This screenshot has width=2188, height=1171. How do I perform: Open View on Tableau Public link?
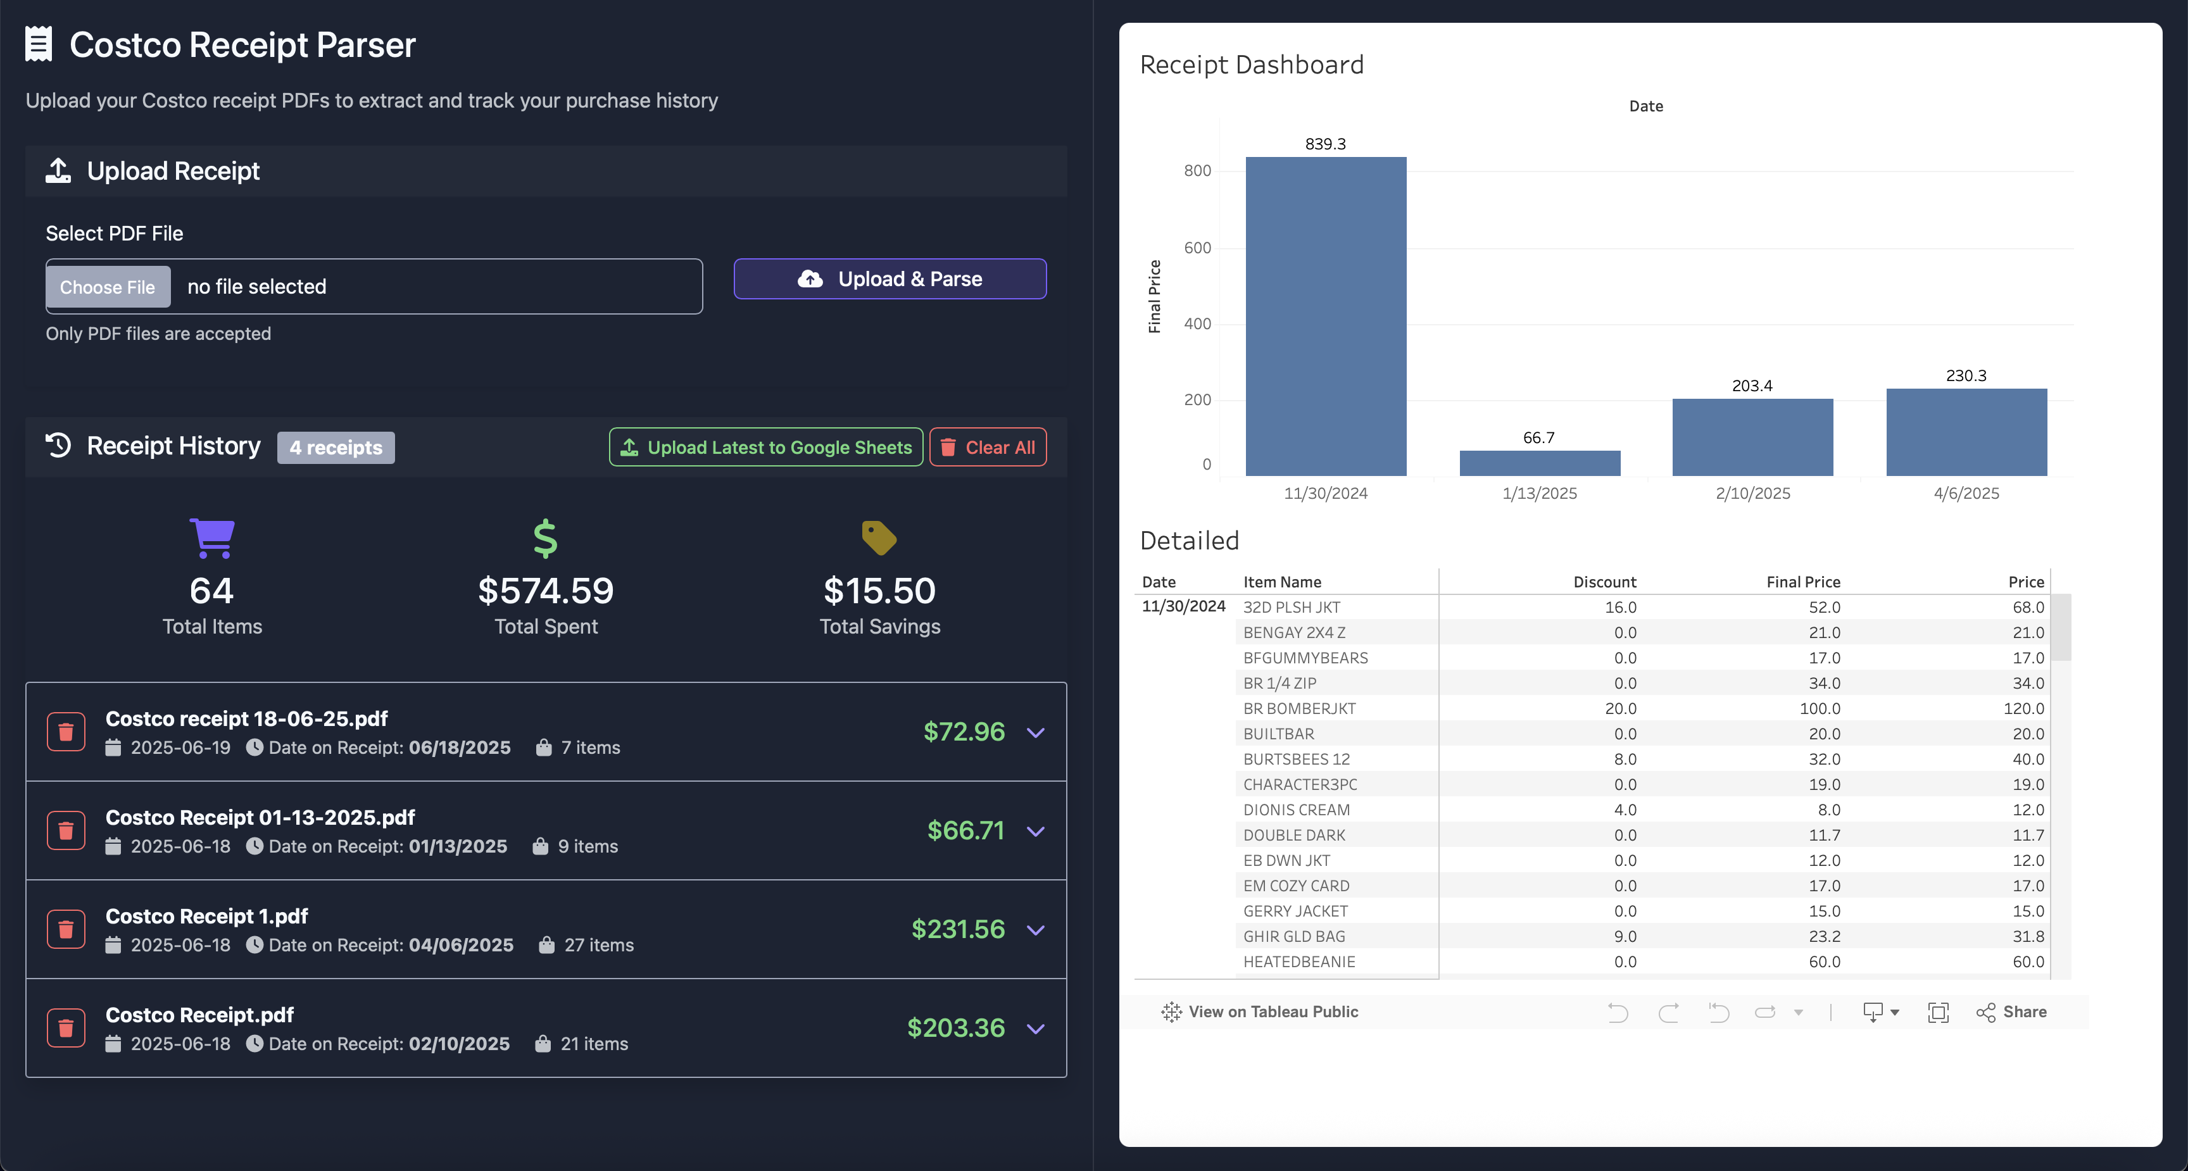pos(1260,1011)
